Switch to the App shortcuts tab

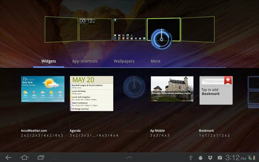85,61
